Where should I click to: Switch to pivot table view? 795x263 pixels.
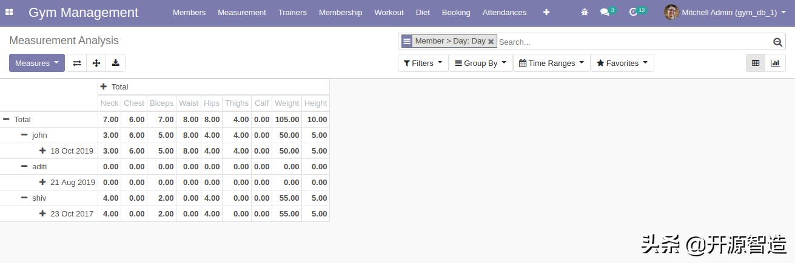point(756,63)
